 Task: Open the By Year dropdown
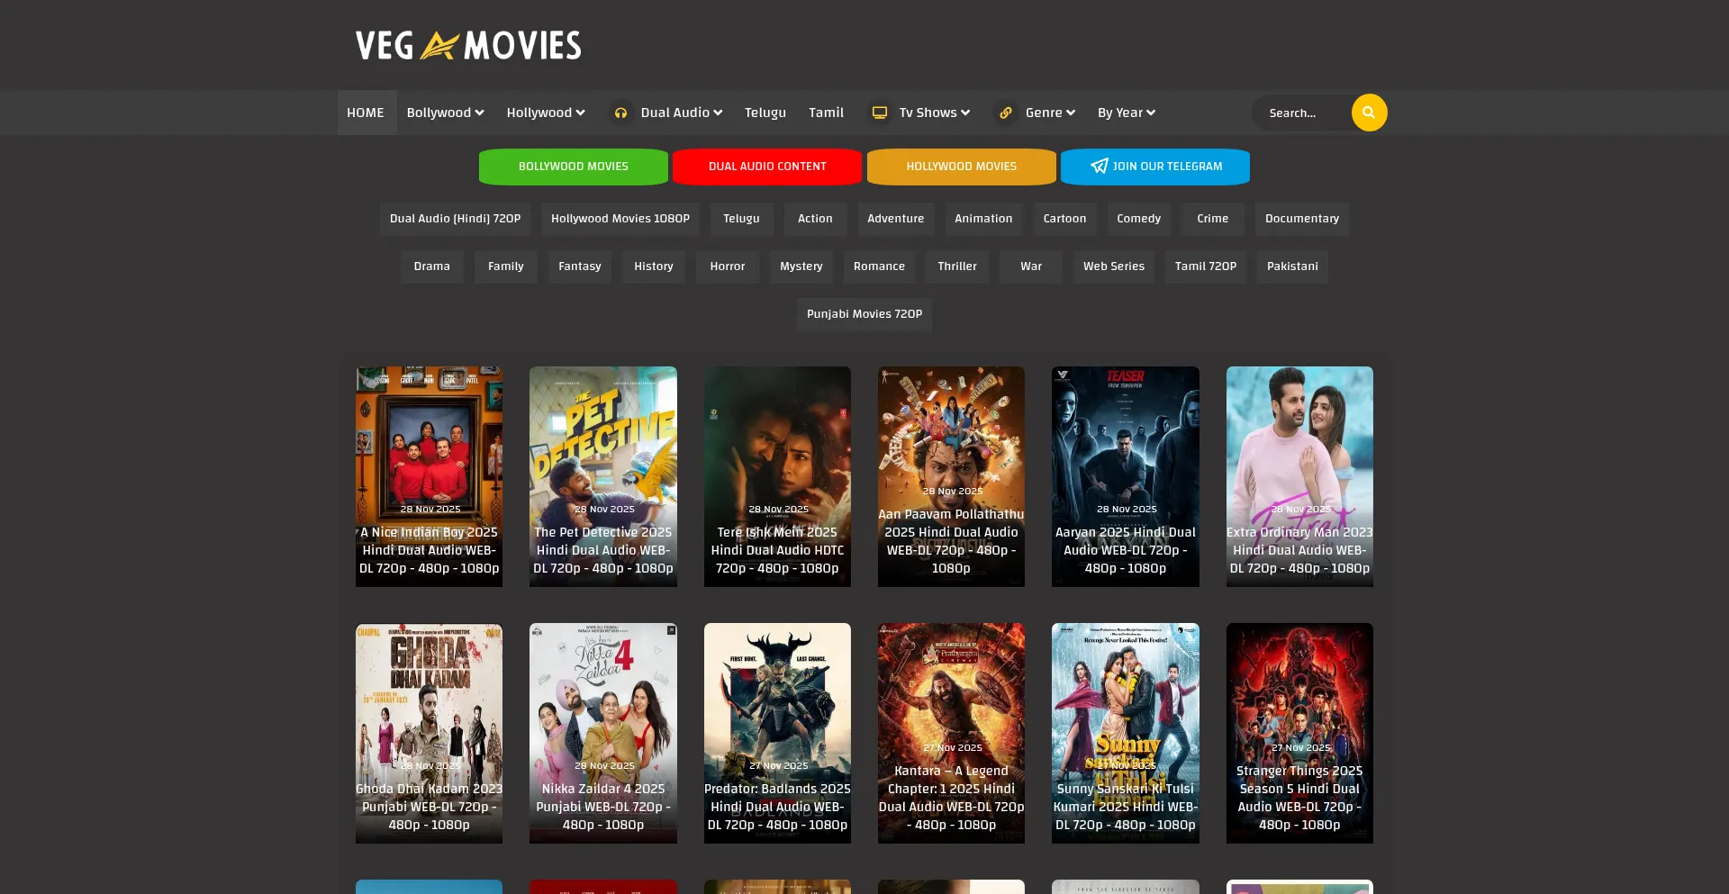[1126, 113]
